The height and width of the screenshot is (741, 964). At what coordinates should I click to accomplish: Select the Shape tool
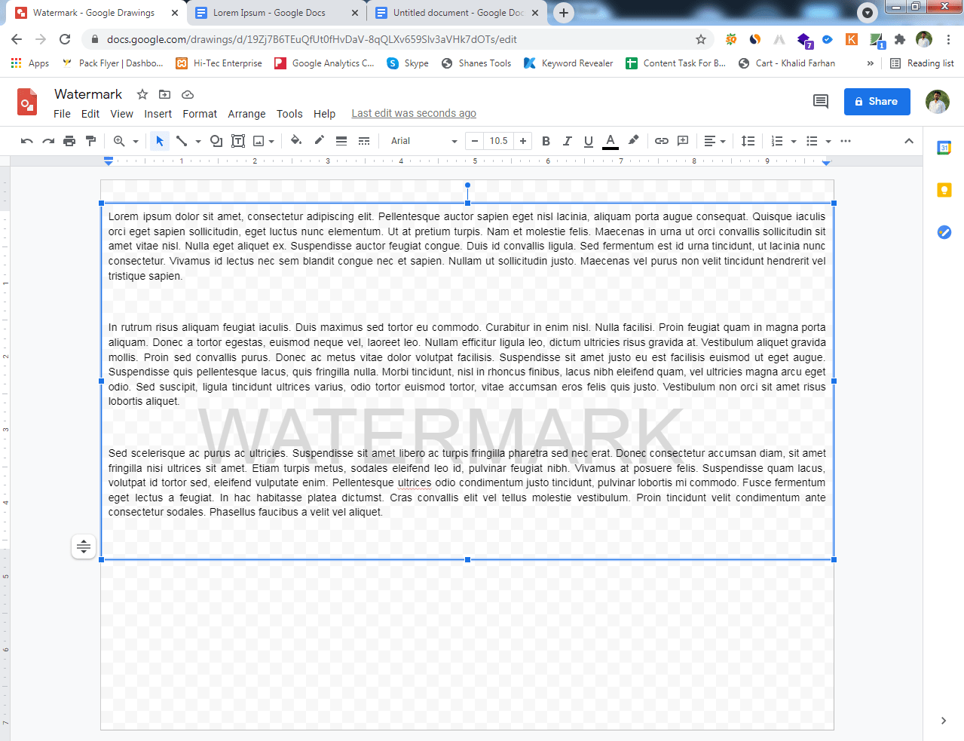click(215, 141)
